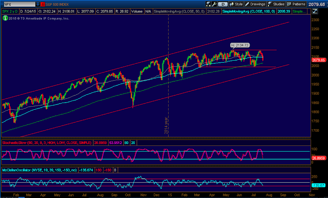Image resolution: width=328 pixels, height=198 pixels.
Task: Open the Studies menu
Action: (276, 4)
